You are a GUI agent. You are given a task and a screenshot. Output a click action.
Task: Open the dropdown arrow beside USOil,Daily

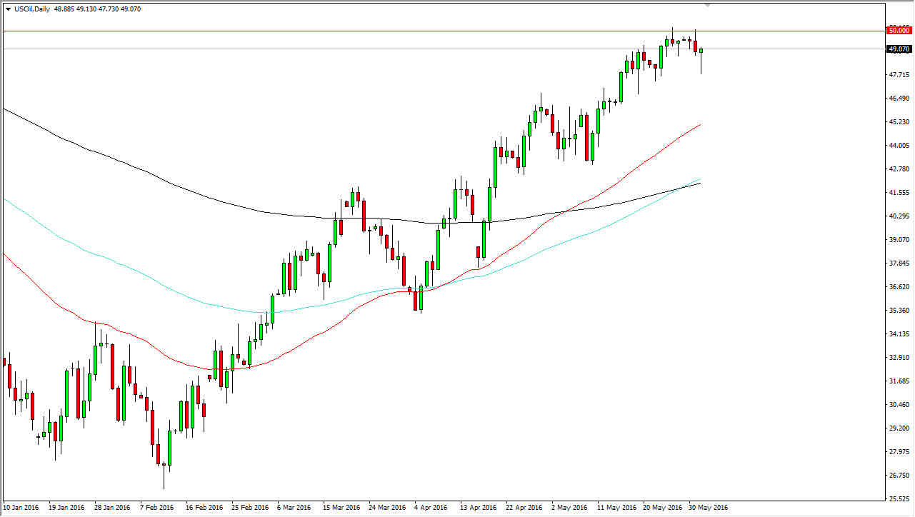[x=7, y=9]
